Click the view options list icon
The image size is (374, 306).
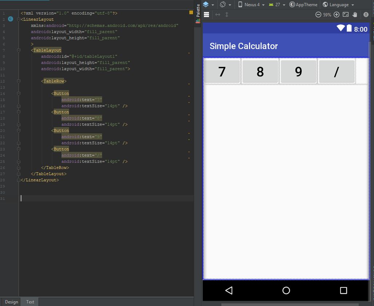(x=206, y=15)
